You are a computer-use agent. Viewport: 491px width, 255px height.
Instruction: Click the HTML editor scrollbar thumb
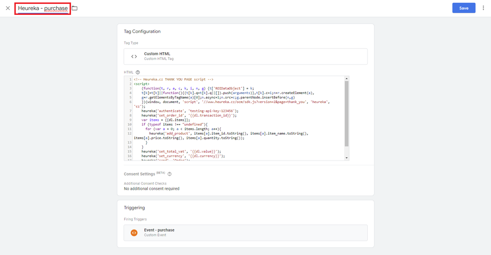tap(347, 114)
